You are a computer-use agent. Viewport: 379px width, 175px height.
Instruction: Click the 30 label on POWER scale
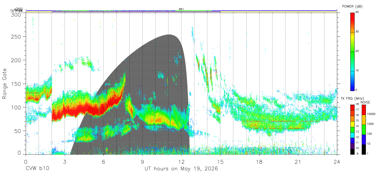[357, 32]
